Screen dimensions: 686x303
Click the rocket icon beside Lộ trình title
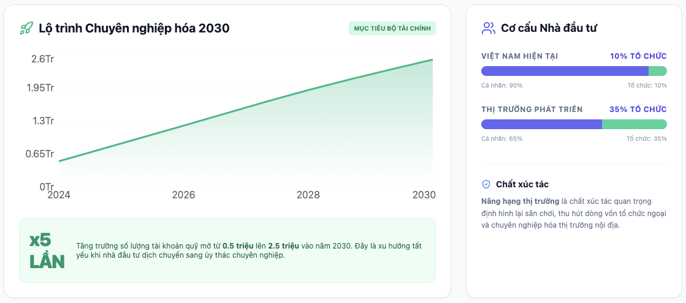pos(26,28)
